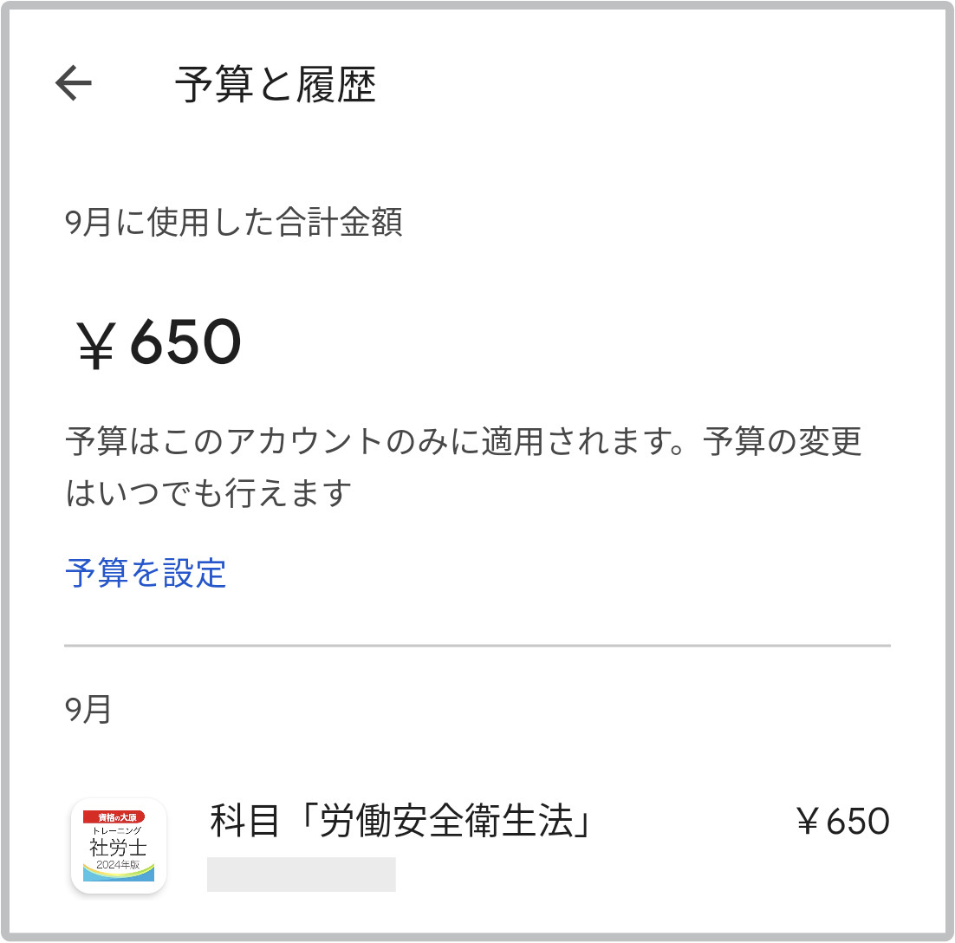Open the 社労士 トレーニング app icon

(119, 846)
